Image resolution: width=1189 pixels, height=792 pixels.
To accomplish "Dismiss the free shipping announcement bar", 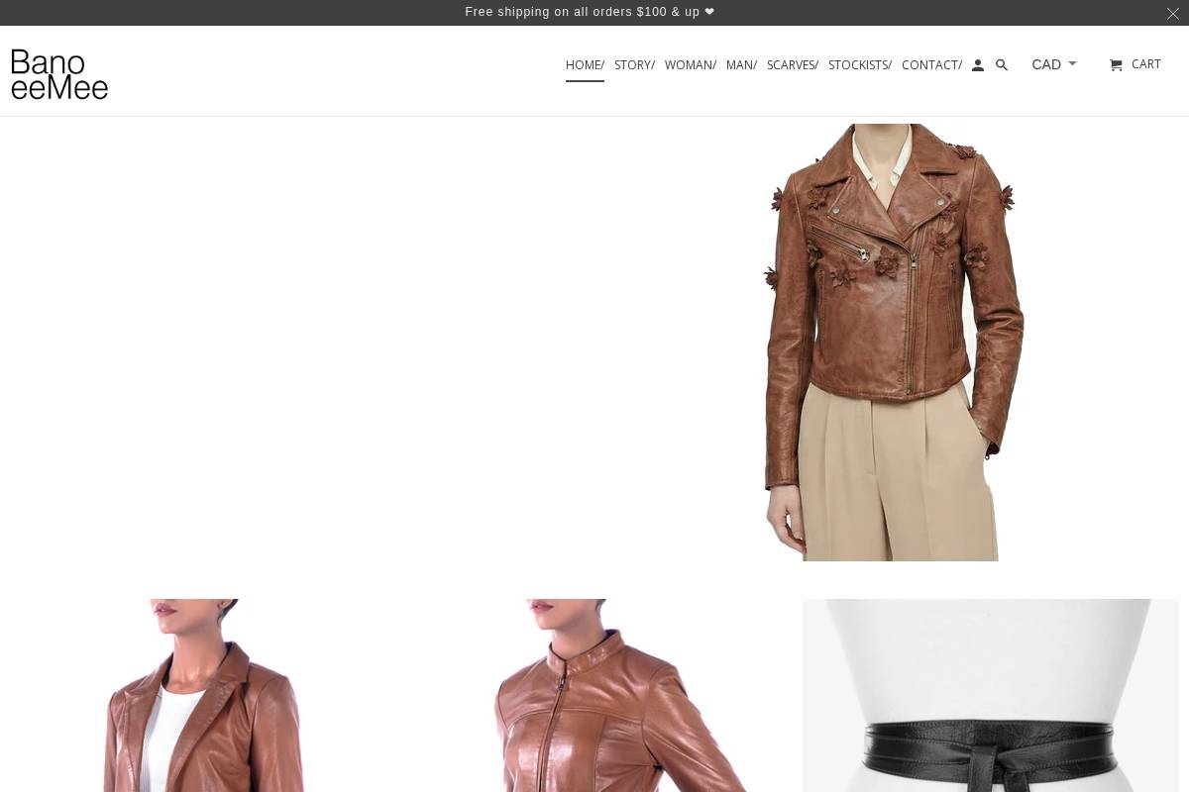I will [x=1172, y=13].
